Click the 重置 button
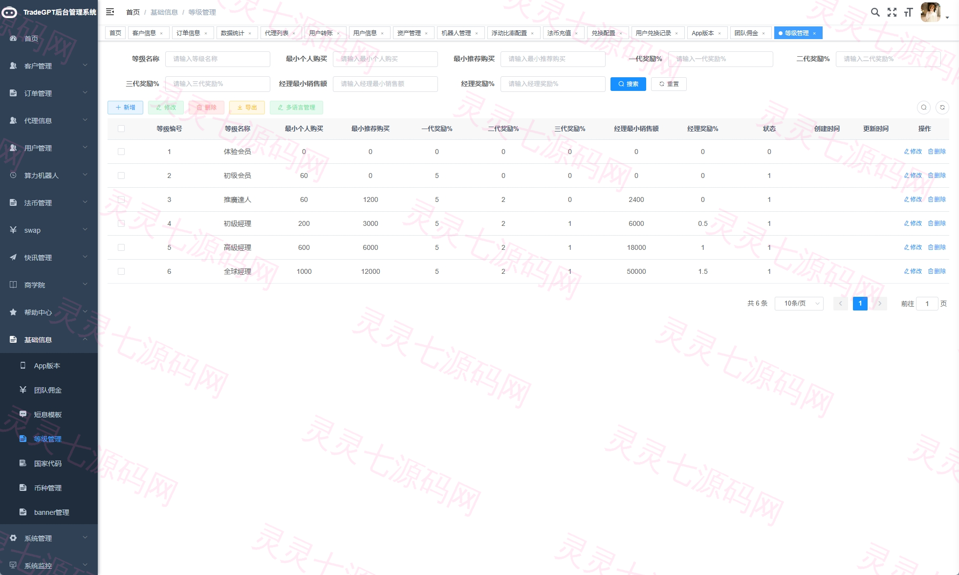Screen dimensions: 959x575 click(669, 84)
